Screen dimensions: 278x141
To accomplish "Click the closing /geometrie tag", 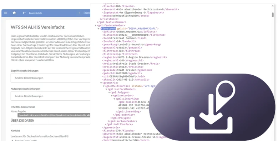I will coord(111,127).
